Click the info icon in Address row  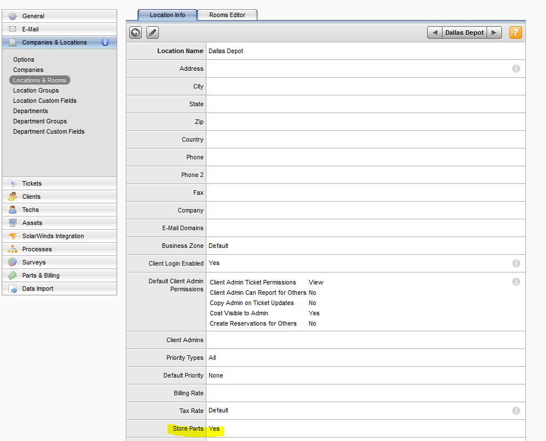pyautogui.click(x=516, y=69)
